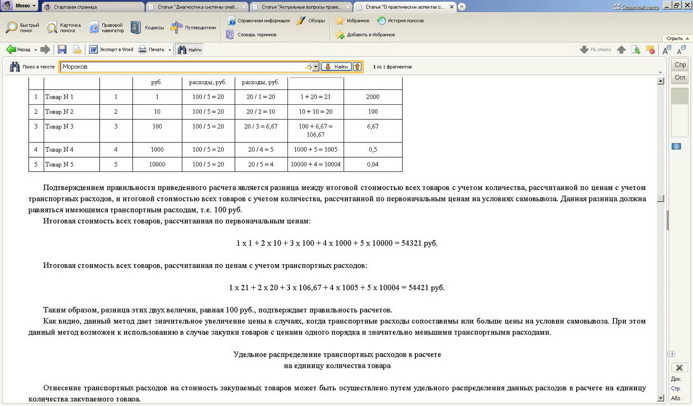Viewport: 693px width, 406px height.
Task: Open Быстрый поиск quick search
Action: point(22,28)
